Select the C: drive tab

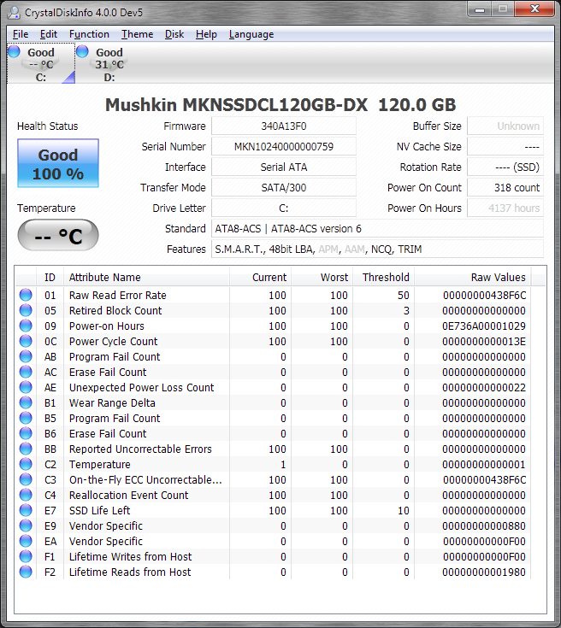pyautogui.click(x=41, y=64)
